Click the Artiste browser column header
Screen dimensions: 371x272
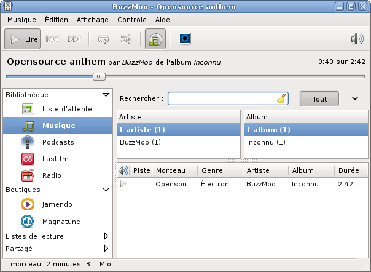coord(179,117)
